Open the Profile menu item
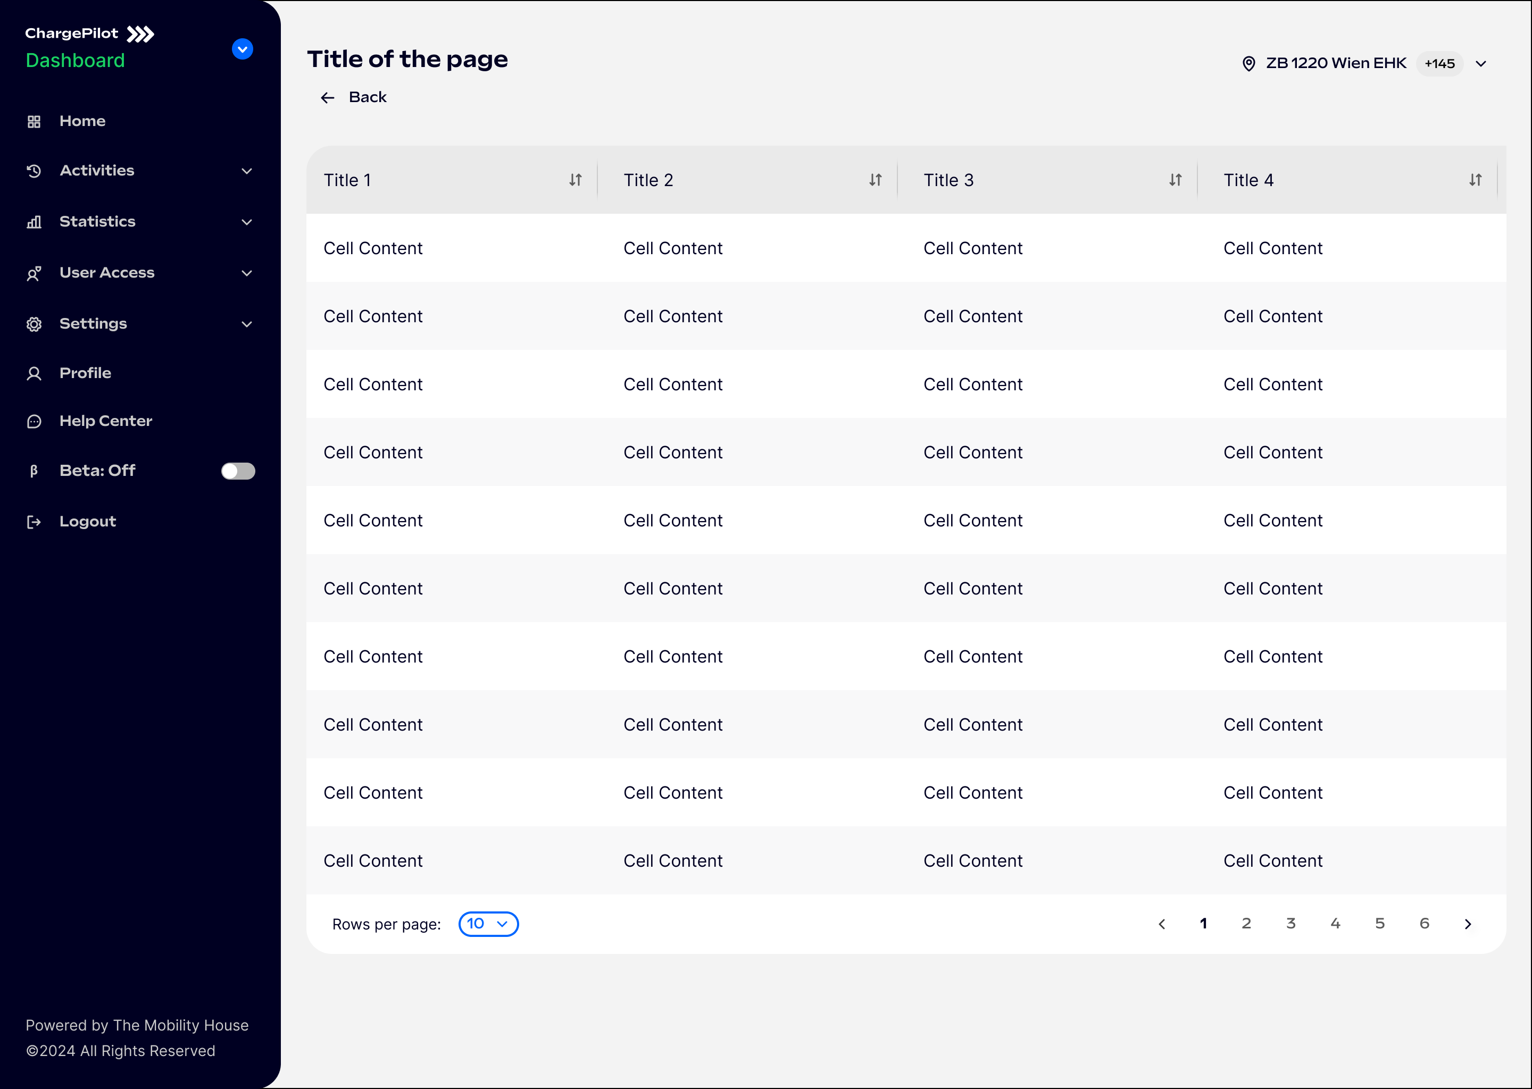Image resolution: width=1532 pixels, height=1089 pixels. (x=85, y=373)
